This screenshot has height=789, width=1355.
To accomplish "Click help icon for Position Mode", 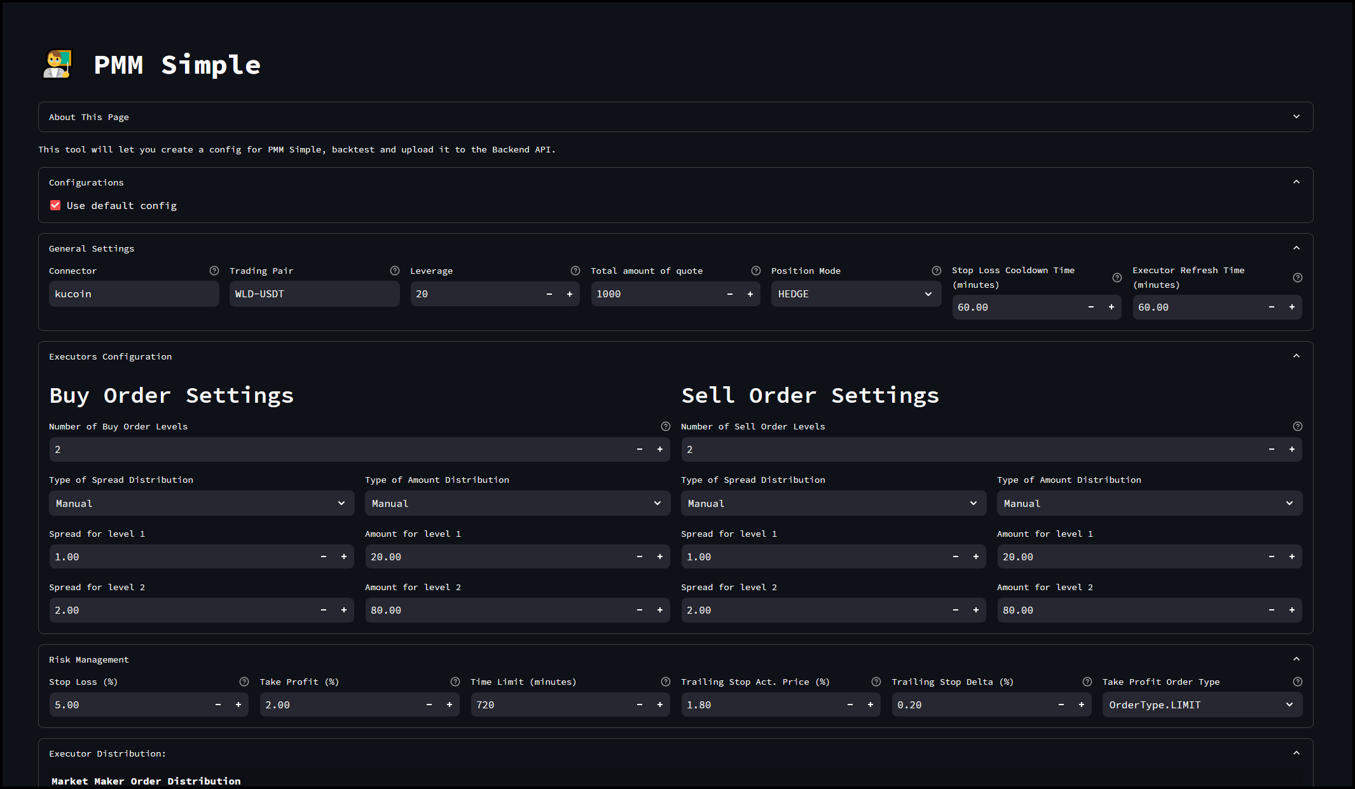I will coord(937,271).
